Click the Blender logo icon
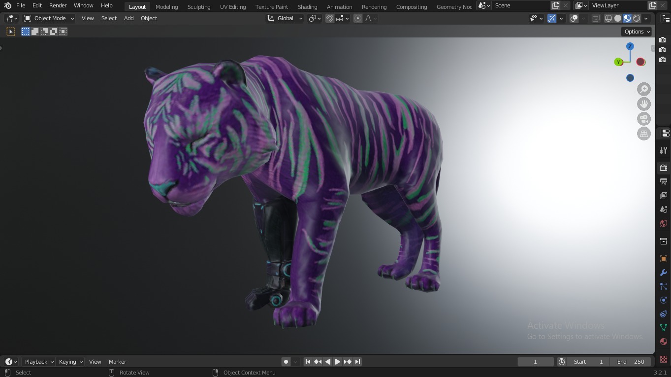Viewport: 671px width, 377px height. point(7,5)
